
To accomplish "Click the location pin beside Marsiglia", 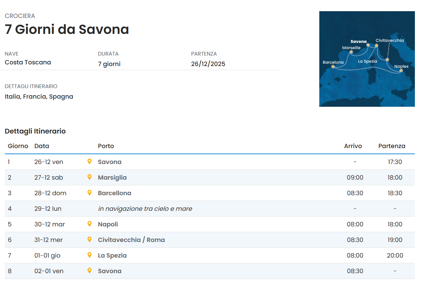I will tap(89, 177).
